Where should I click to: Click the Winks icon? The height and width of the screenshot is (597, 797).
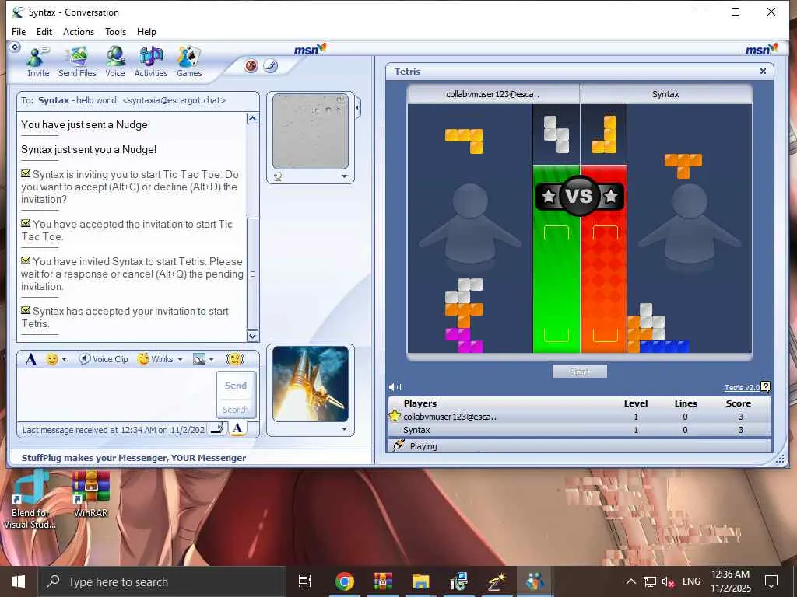[x=144, y=359]
